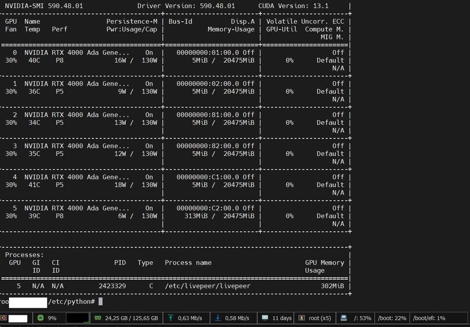Click the 12W power usage of GPU 3
This screenshot has height=327, width=470.
tap(120, 154)
